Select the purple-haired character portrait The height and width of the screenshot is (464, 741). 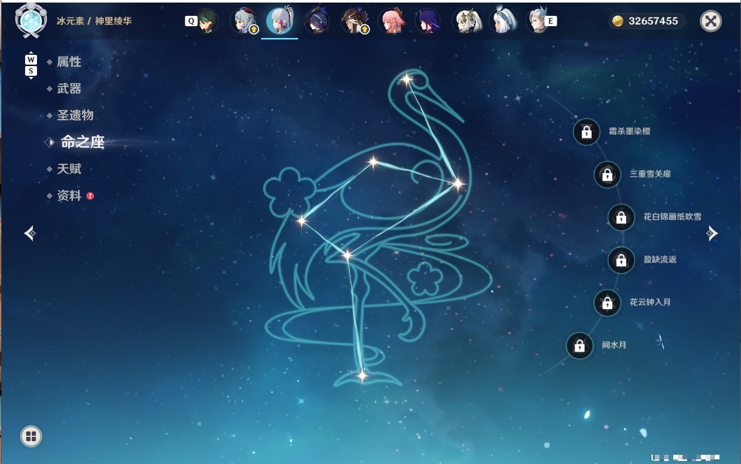point(428,21)
